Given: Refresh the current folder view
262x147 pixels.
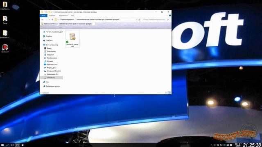Looking at the screenshot, I should coord(139,20).
